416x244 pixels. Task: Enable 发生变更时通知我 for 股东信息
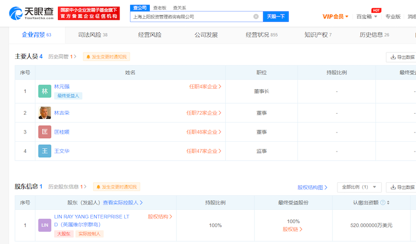click(x=116, y=187)
